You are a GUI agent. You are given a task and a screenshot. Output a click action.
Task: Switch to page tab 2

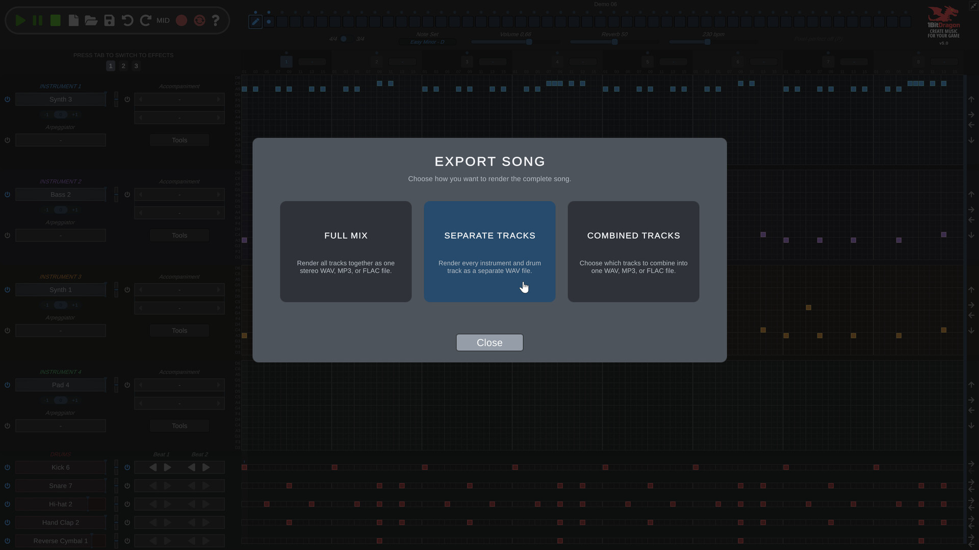[123, 66]
